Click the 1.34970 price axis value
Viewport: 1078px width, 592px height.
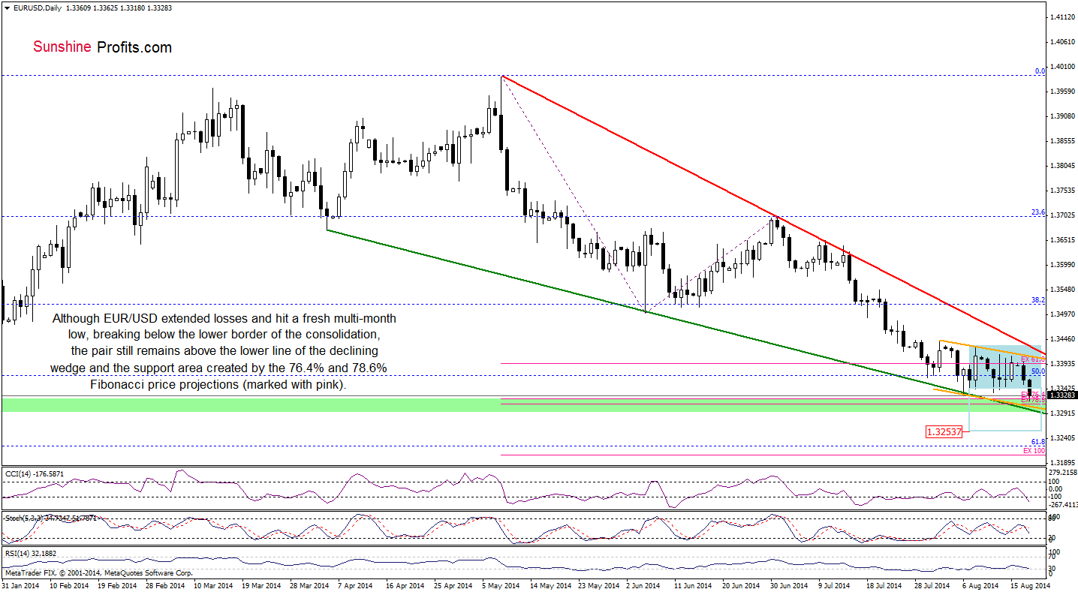pos(1063,314)
